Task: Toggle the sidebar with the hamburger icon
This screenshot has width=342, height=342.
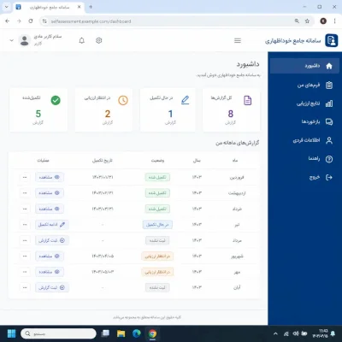Action: [x=238, y=41]
